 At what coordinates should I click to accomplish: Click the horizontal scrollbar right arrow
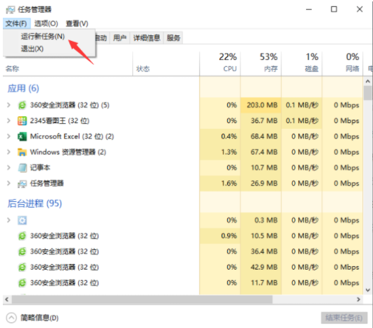click(x=358, y=299)
